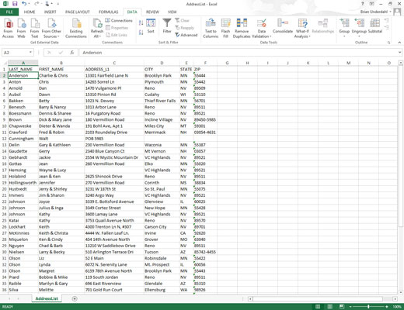Click zoom out minus button
Image resolution: width=404 pixels, height=310 pixels.
point(350,307)
